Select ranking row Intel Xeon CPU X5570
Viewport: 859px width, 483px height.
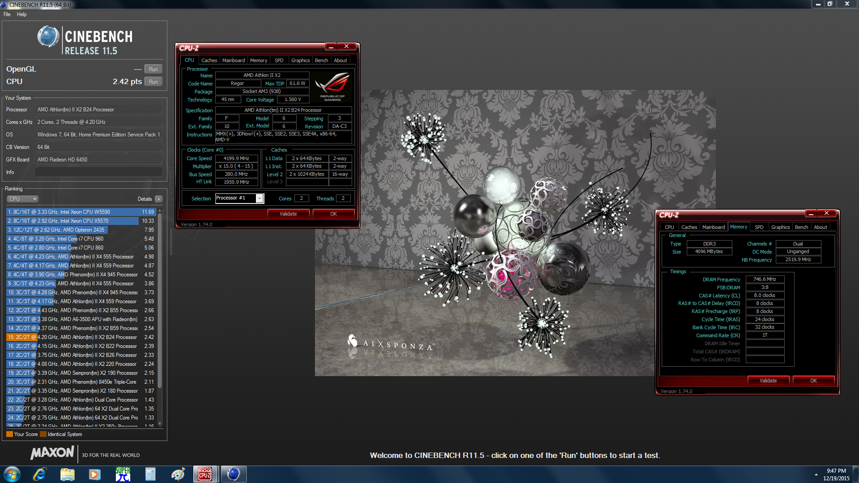[81, 221]
